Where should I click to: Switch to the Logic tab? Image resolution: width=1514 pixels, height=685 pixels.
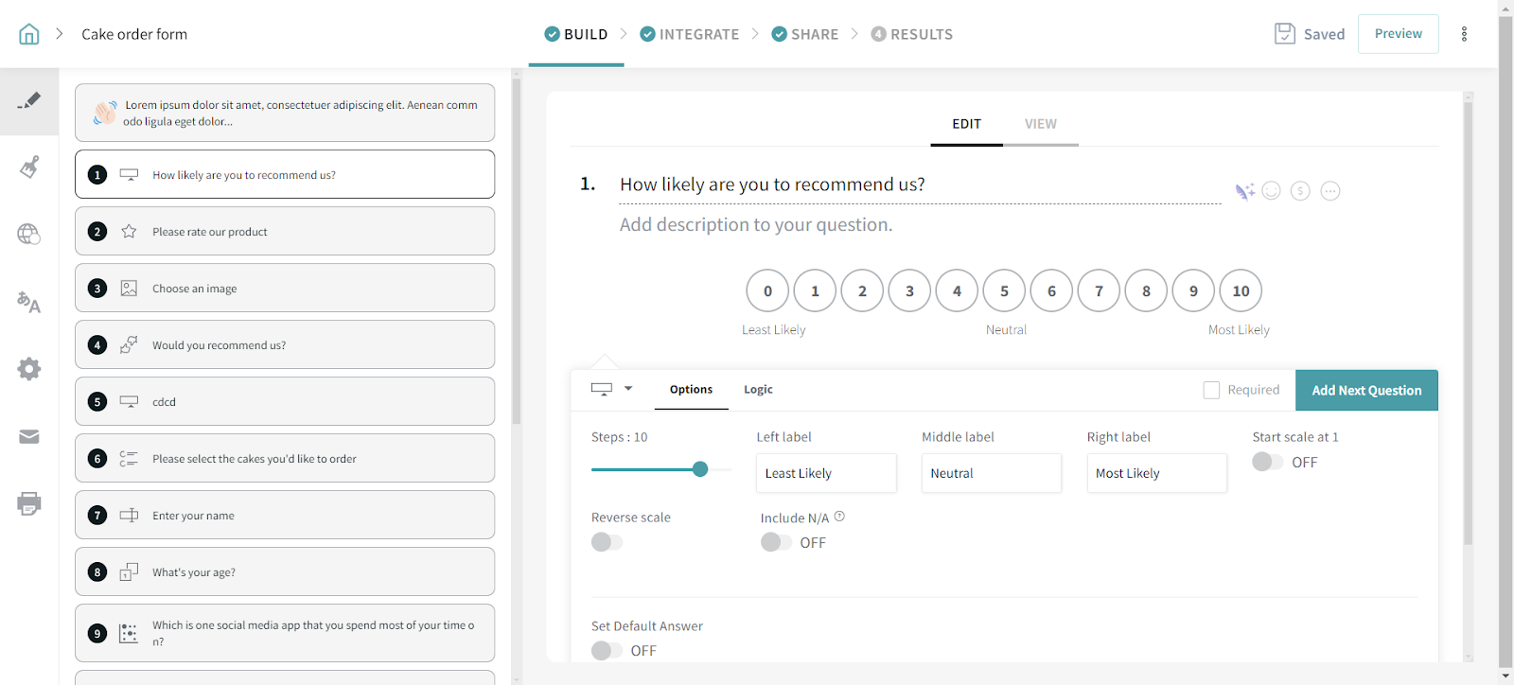pos(758,390)
